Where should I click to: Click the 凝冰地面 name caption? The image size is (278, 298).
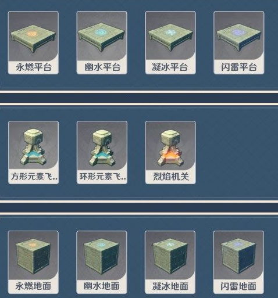click(170, 286)
